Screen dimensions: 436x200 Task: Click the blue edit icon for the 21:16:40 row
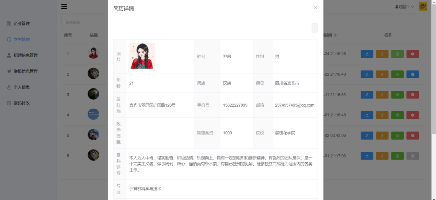pos(367,74)
